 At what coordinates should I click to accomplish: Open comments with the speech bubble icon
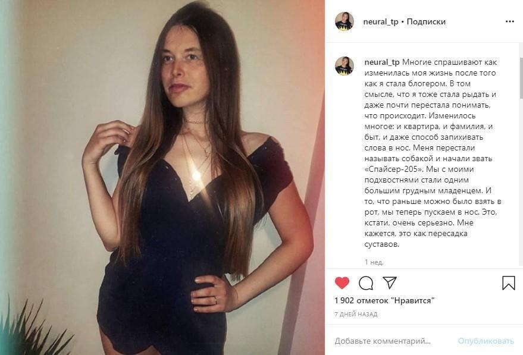tap(366, 283)
